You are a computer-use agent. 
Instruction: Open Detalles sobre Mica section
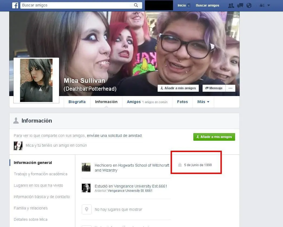[x=31, y=219]
